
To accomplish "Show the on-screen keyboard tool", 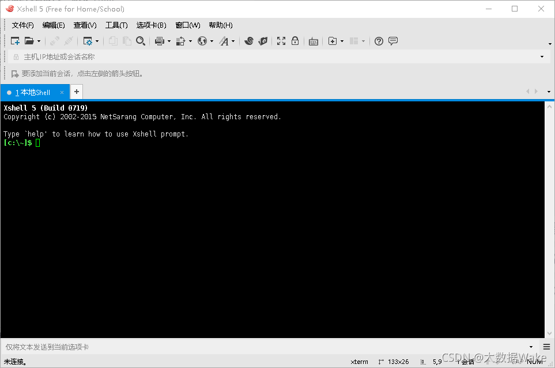I will click(x=313, y=41).
